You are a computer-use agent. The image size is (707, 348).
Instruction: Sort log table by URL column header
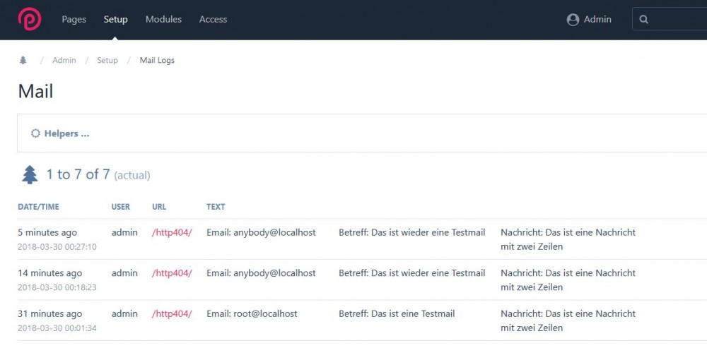159,207
